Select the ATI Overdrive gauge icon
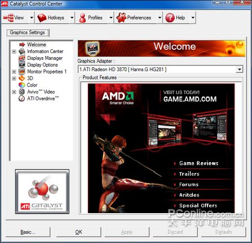The width and height of the screenshot is (252, 243). [x=22, y=98]
